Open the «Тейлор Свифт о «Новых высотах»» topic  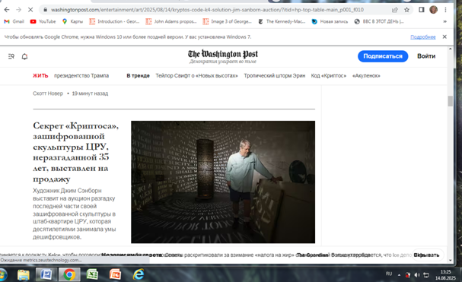[x=196, y=75]
